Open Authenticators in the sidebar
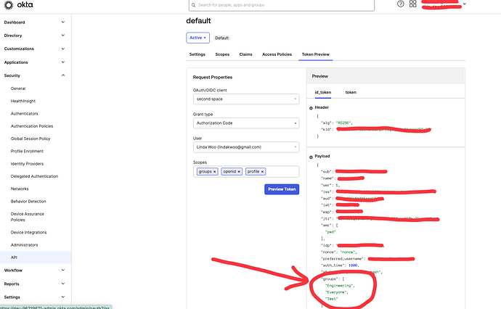 click(x=24, y=114)
